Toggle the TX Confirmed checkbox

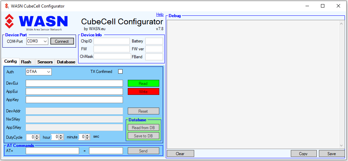point(120,72)
